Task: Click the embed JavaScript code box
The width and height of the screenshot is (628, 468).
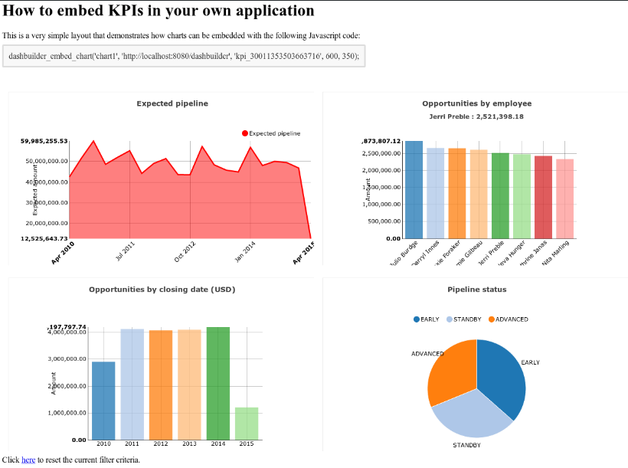Action: click(x=184, y=56)
